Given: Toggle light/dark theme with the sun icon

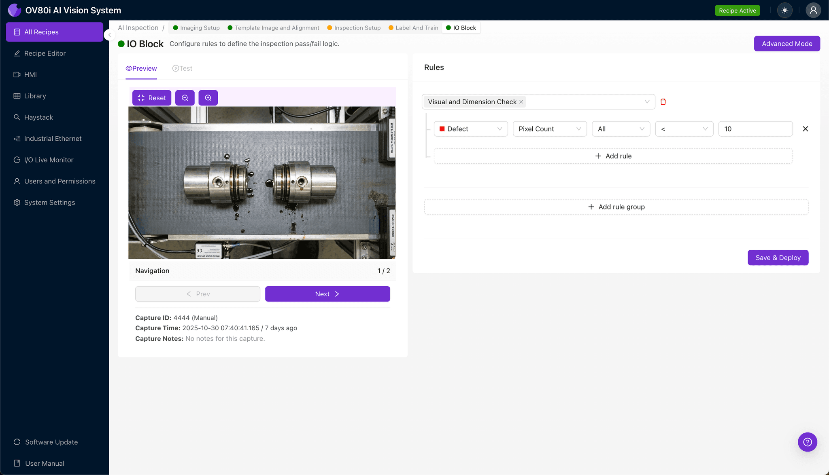Looking at the screenshot, I should click(785, 10).
